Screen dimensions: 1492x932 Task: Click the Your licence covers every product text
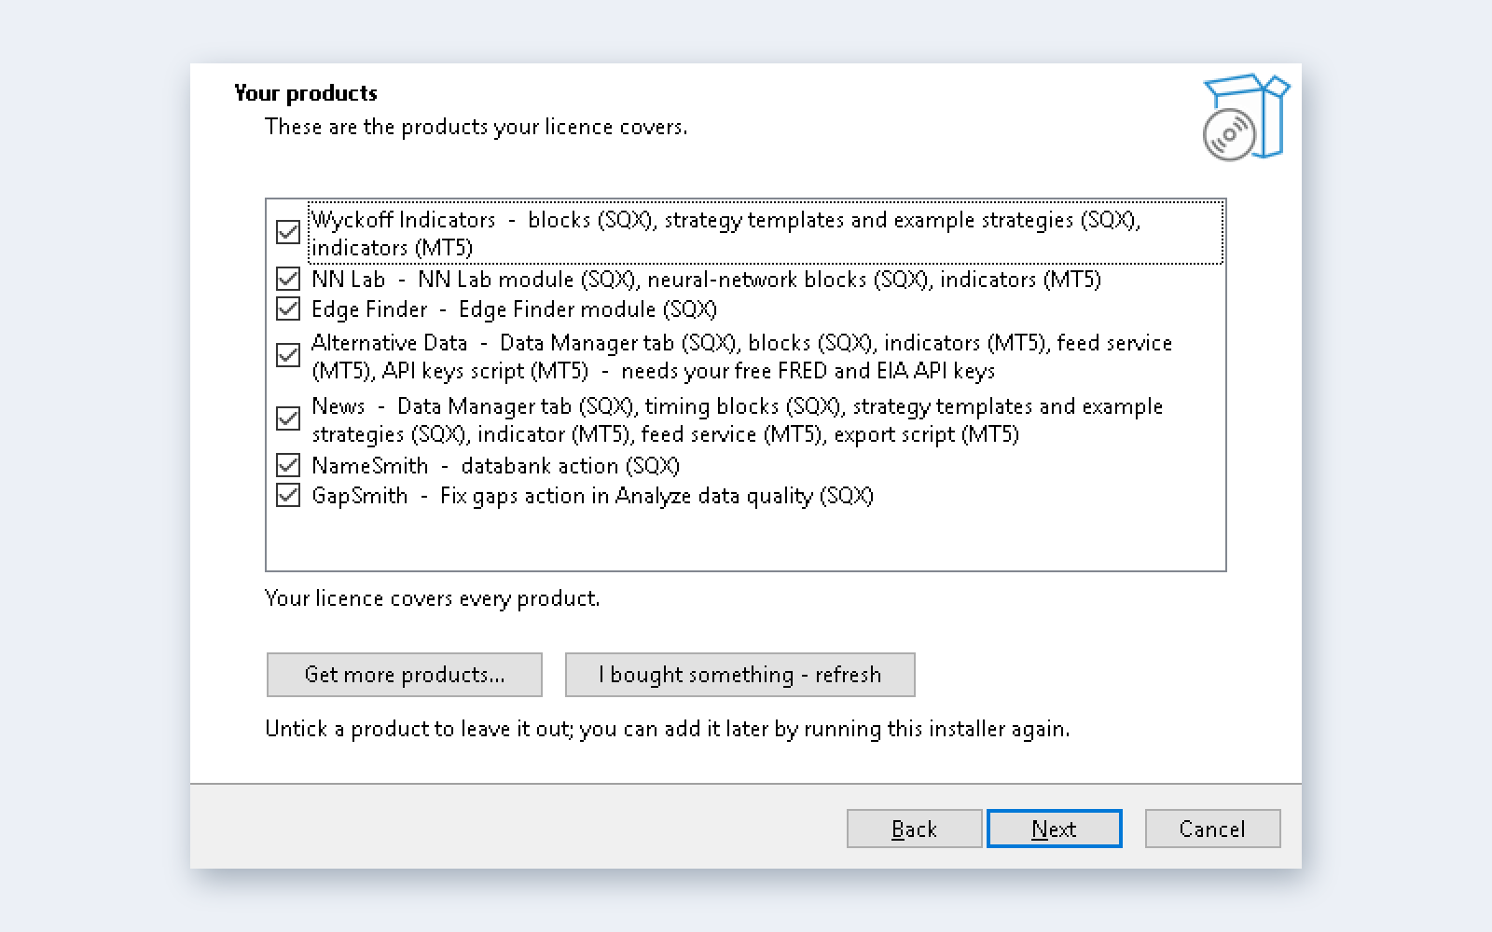click(433, 598)
